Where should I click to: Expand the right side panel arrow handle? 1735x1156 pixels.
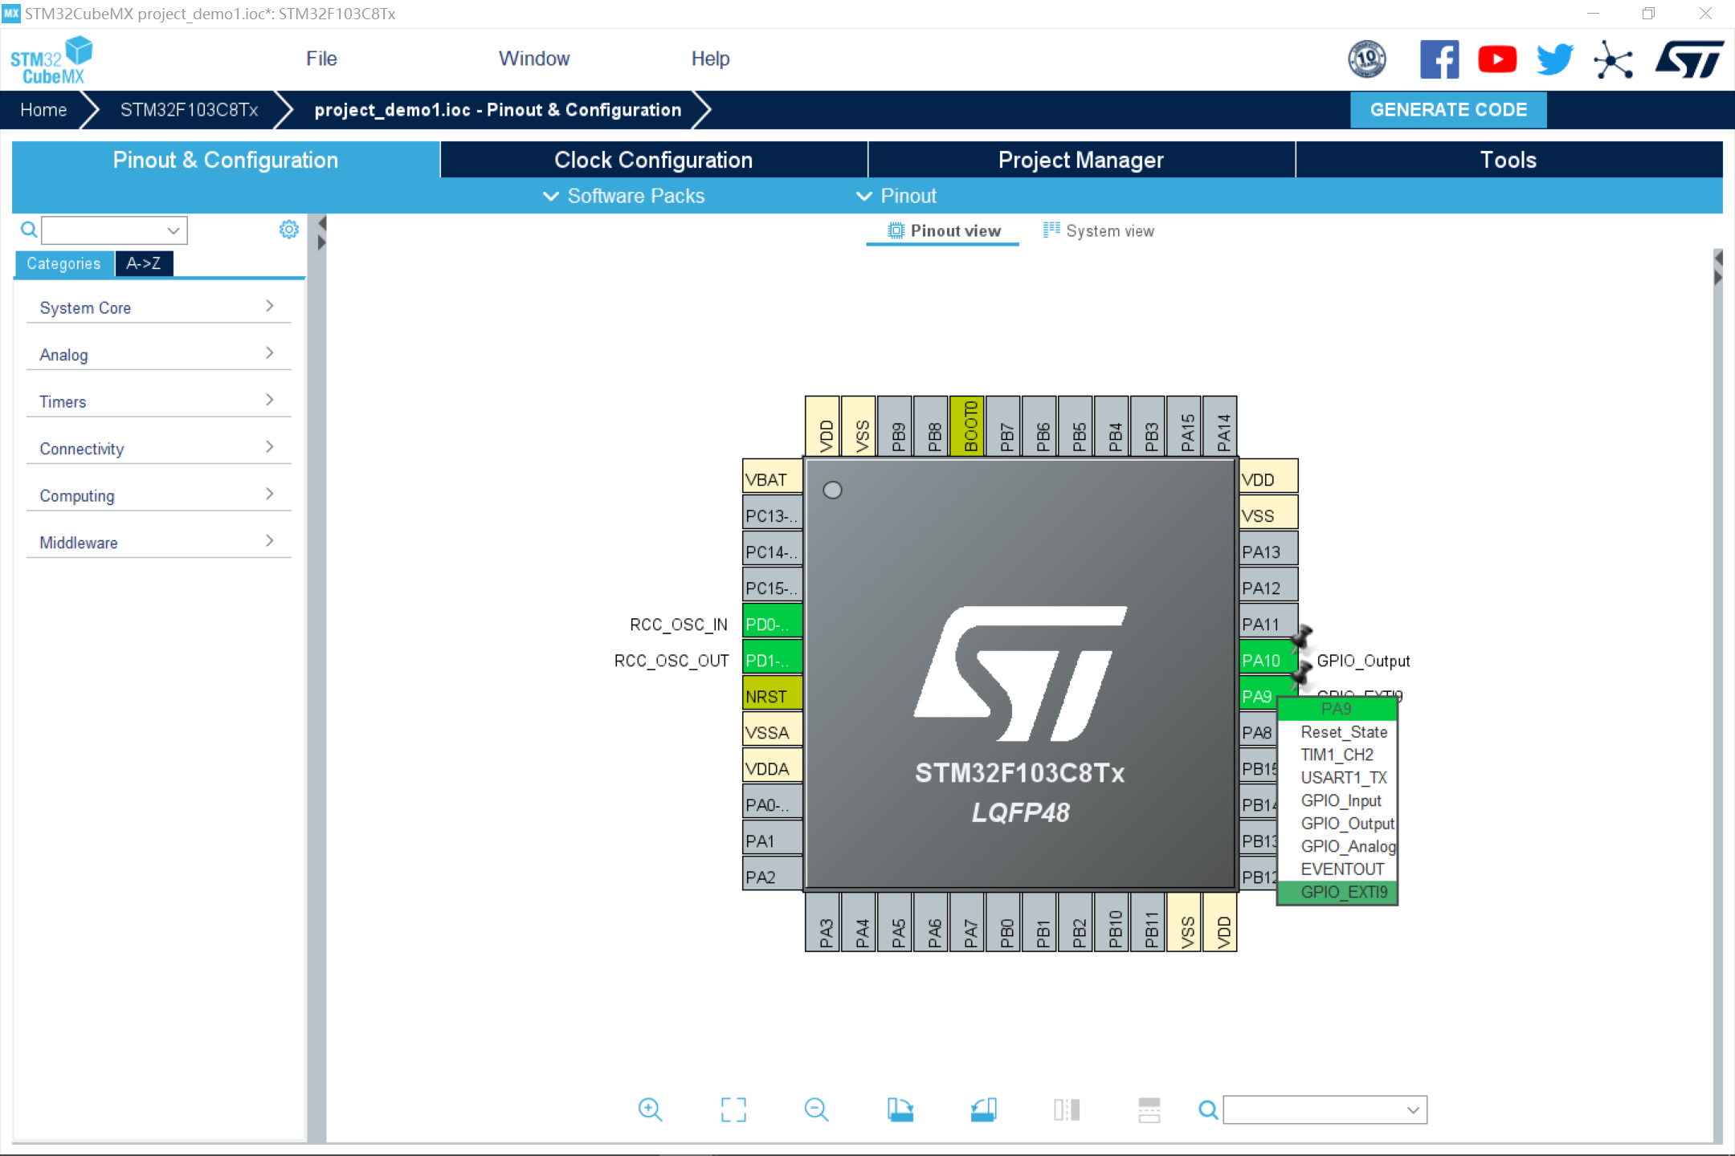point(1718,278)
